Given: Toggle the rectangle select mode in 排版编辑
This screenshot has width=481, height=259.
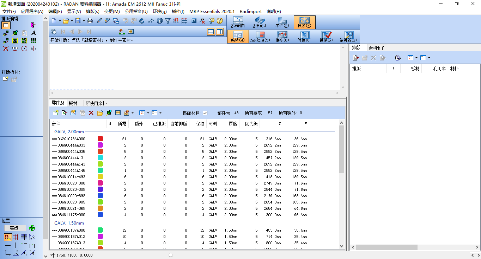Looking at the screenshot, I should tap(6, 25).
